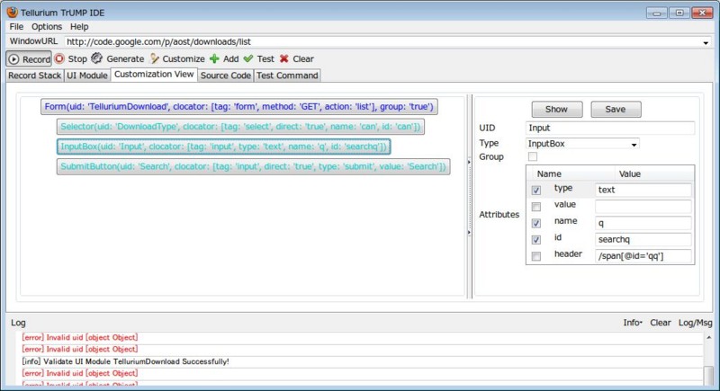Click the Show button
Screen dimensions: 720x391
click(x=556, y=110)
